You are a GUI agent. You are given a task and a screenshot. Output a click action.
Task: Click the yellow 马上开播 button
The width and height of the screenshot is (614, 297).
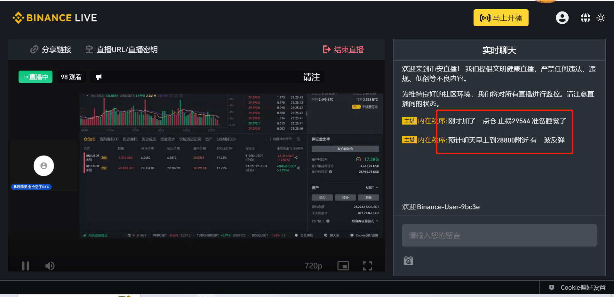click(500, 18)
